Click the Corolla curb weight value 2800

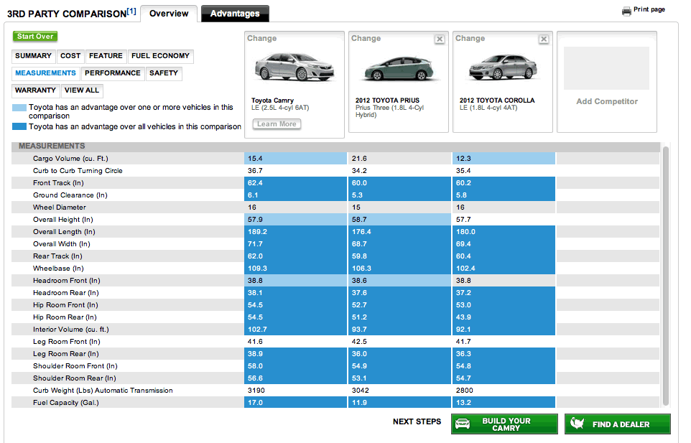(x=465, y=391)
